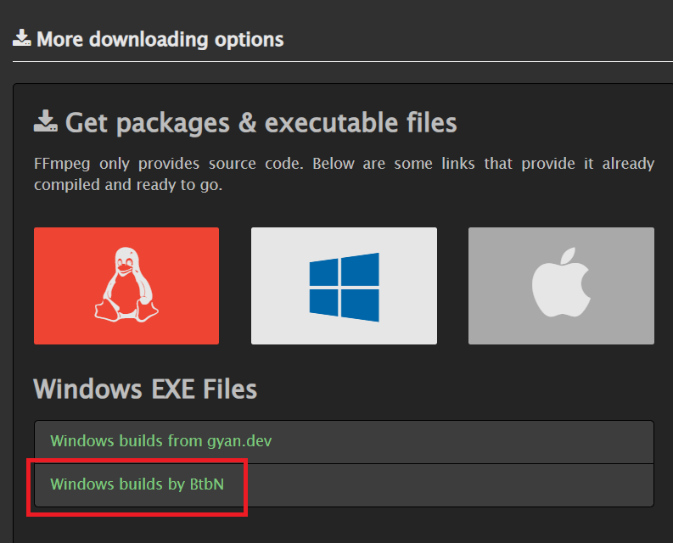Click the text 'compiled and ready to go.'
673x543 pixels.
[x=128, y=185]
